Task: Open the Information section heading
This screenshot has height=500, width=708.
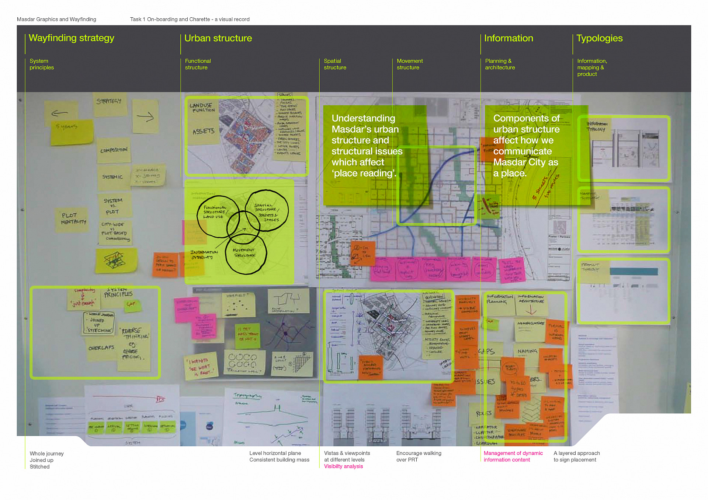Action: click(509, 38)
